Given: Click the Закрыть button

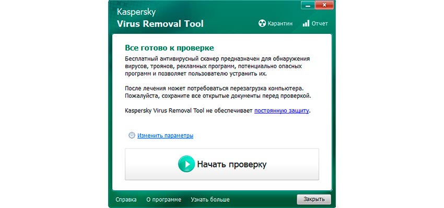Looking at the screenshot, I should (314, 199).
